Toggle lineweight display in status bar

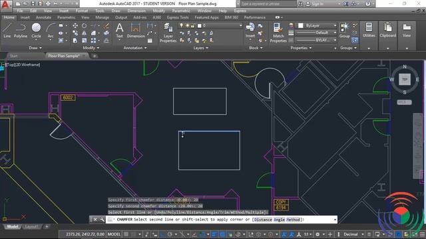[214, 234]
